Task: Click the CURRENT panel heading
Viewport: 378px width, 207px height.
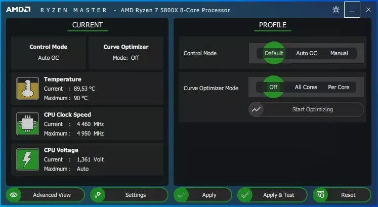Action: (88, 25)
